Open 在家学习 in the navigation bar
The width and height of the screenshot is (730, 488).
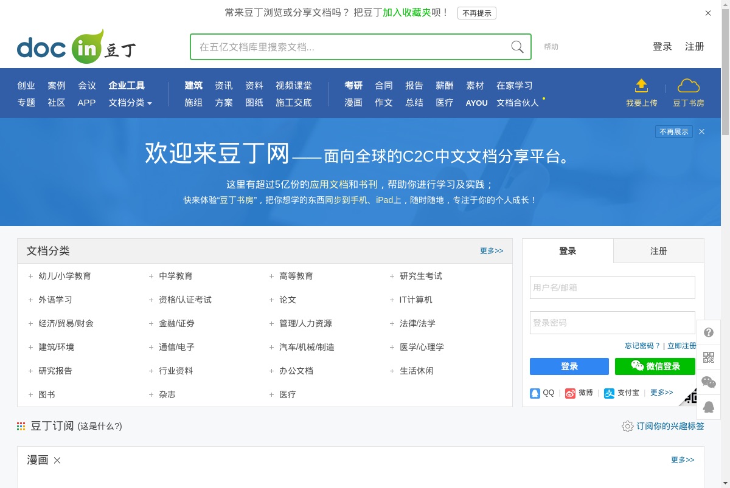coord(515,86)
